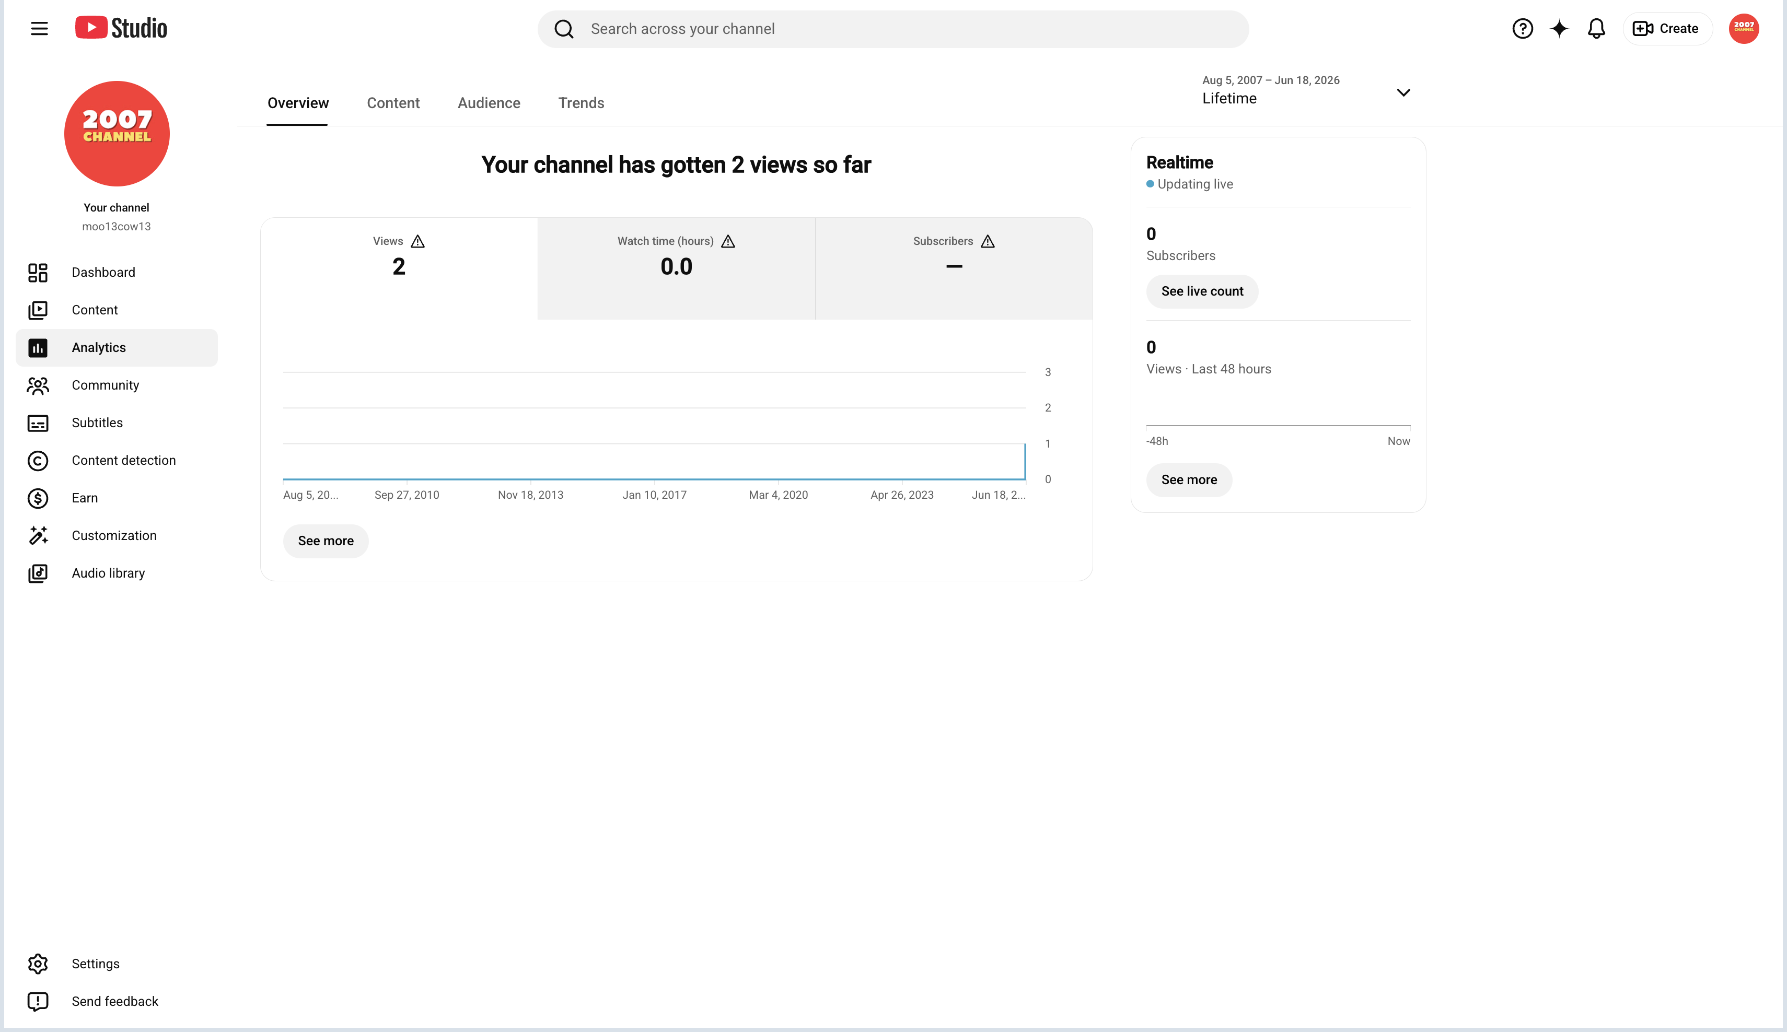
Task: Click the warning triangle next to Views
Action: click(417, 241)
